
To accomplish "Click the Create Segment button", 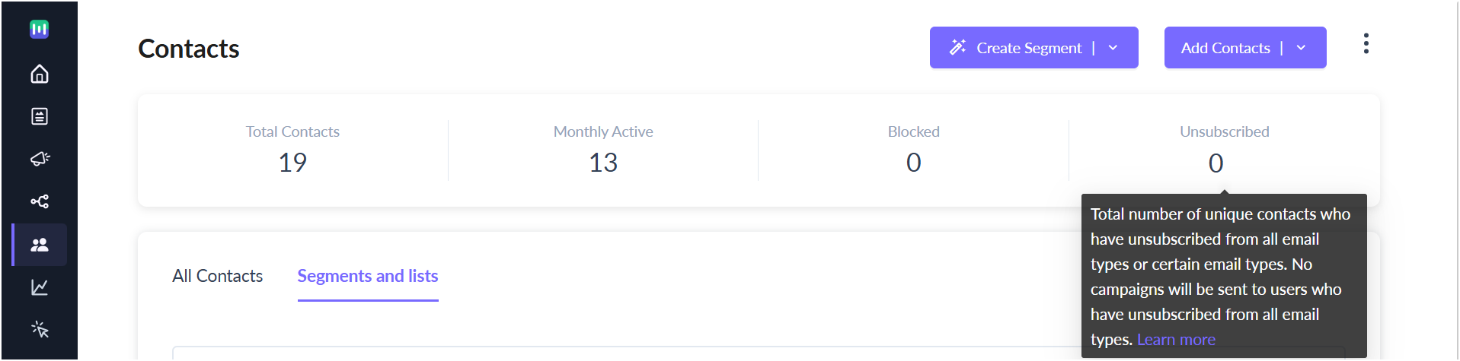I will pos(1016,48).
